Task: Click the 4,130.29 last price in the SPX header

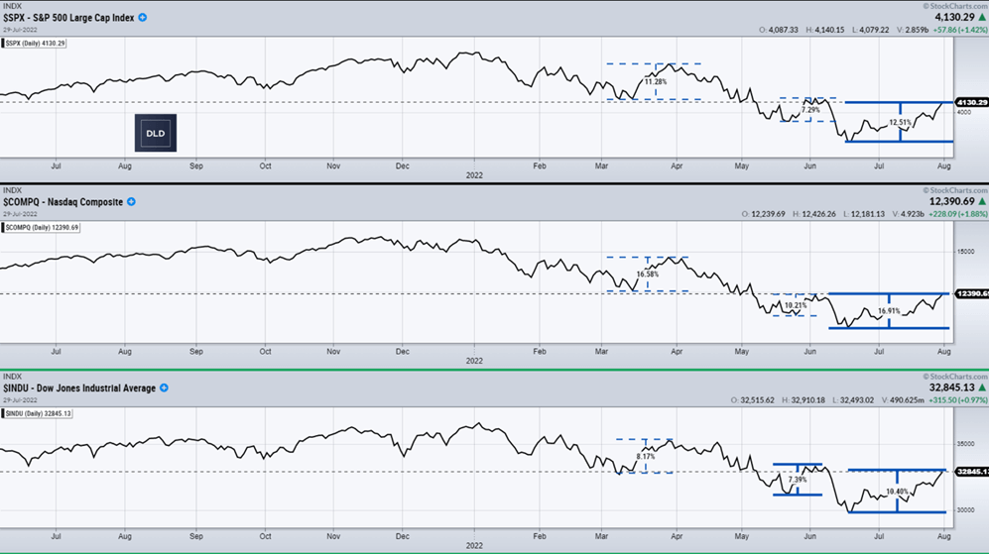Action: 954,17
